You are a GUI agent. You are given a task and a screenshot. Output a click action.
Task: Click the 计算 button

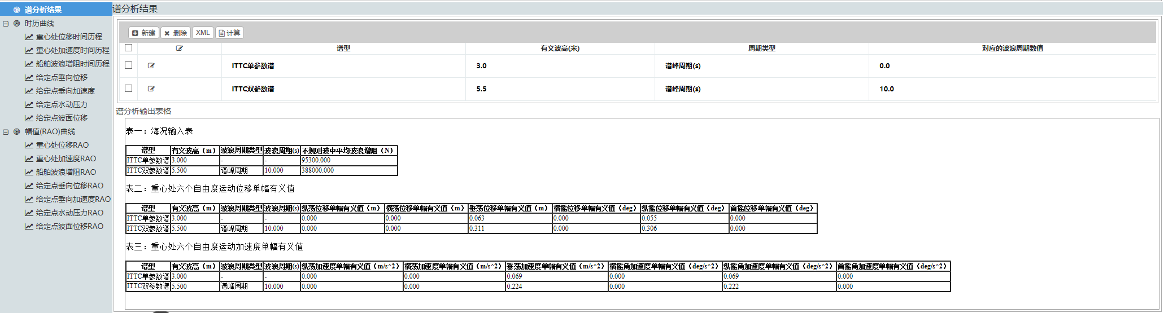[x=230, y=33]
